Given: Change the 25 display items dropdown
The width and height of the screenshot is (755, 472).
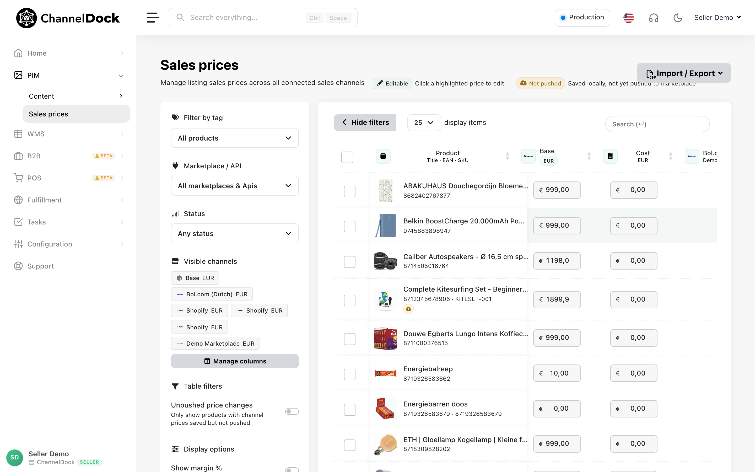Looking at the screenshot, I should pos(424,123).
